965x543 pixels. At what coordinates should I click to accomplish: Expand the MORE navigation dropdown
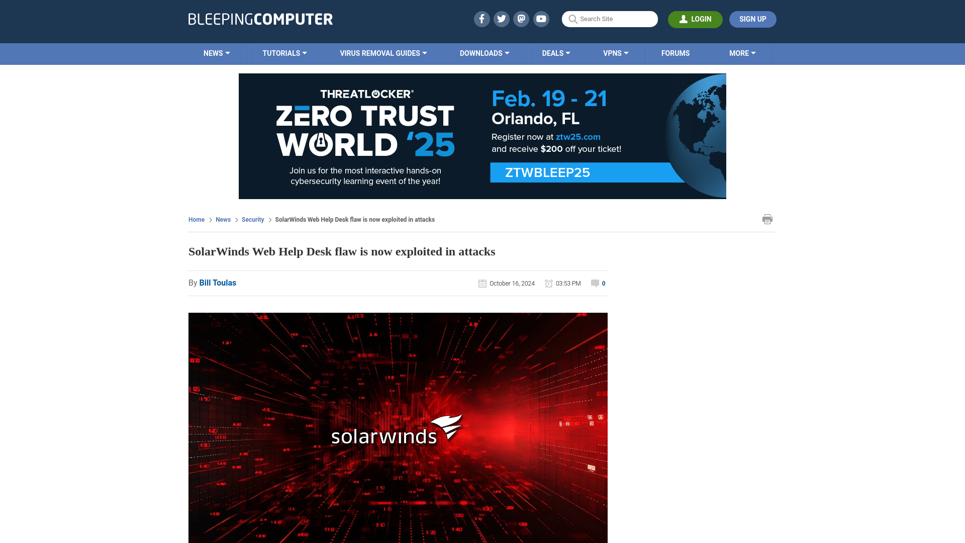(x=742, y=54)
